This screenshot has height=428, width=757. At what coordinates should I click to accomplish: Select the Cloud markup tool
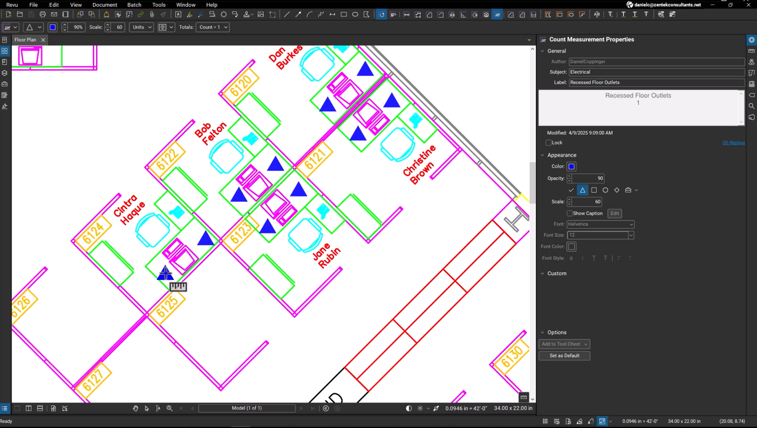pyautogui.click(x=224, y=15)
